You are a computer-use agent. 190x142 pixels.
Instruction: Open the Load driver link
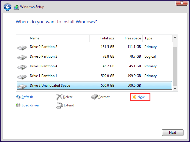(x=30, y=105)
